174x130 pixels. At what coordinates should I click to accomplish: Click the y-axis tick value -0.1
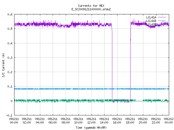(x=9, y=115)
